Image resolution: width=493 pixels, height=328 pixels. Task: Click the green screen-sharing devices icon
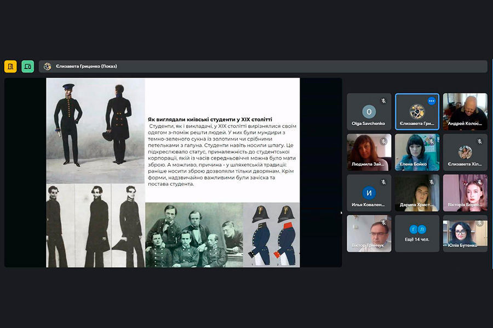(x=27, y=66)
